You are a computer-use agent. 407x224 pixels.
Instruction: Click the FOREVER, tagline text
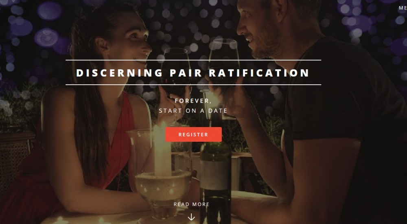(193, 101)
